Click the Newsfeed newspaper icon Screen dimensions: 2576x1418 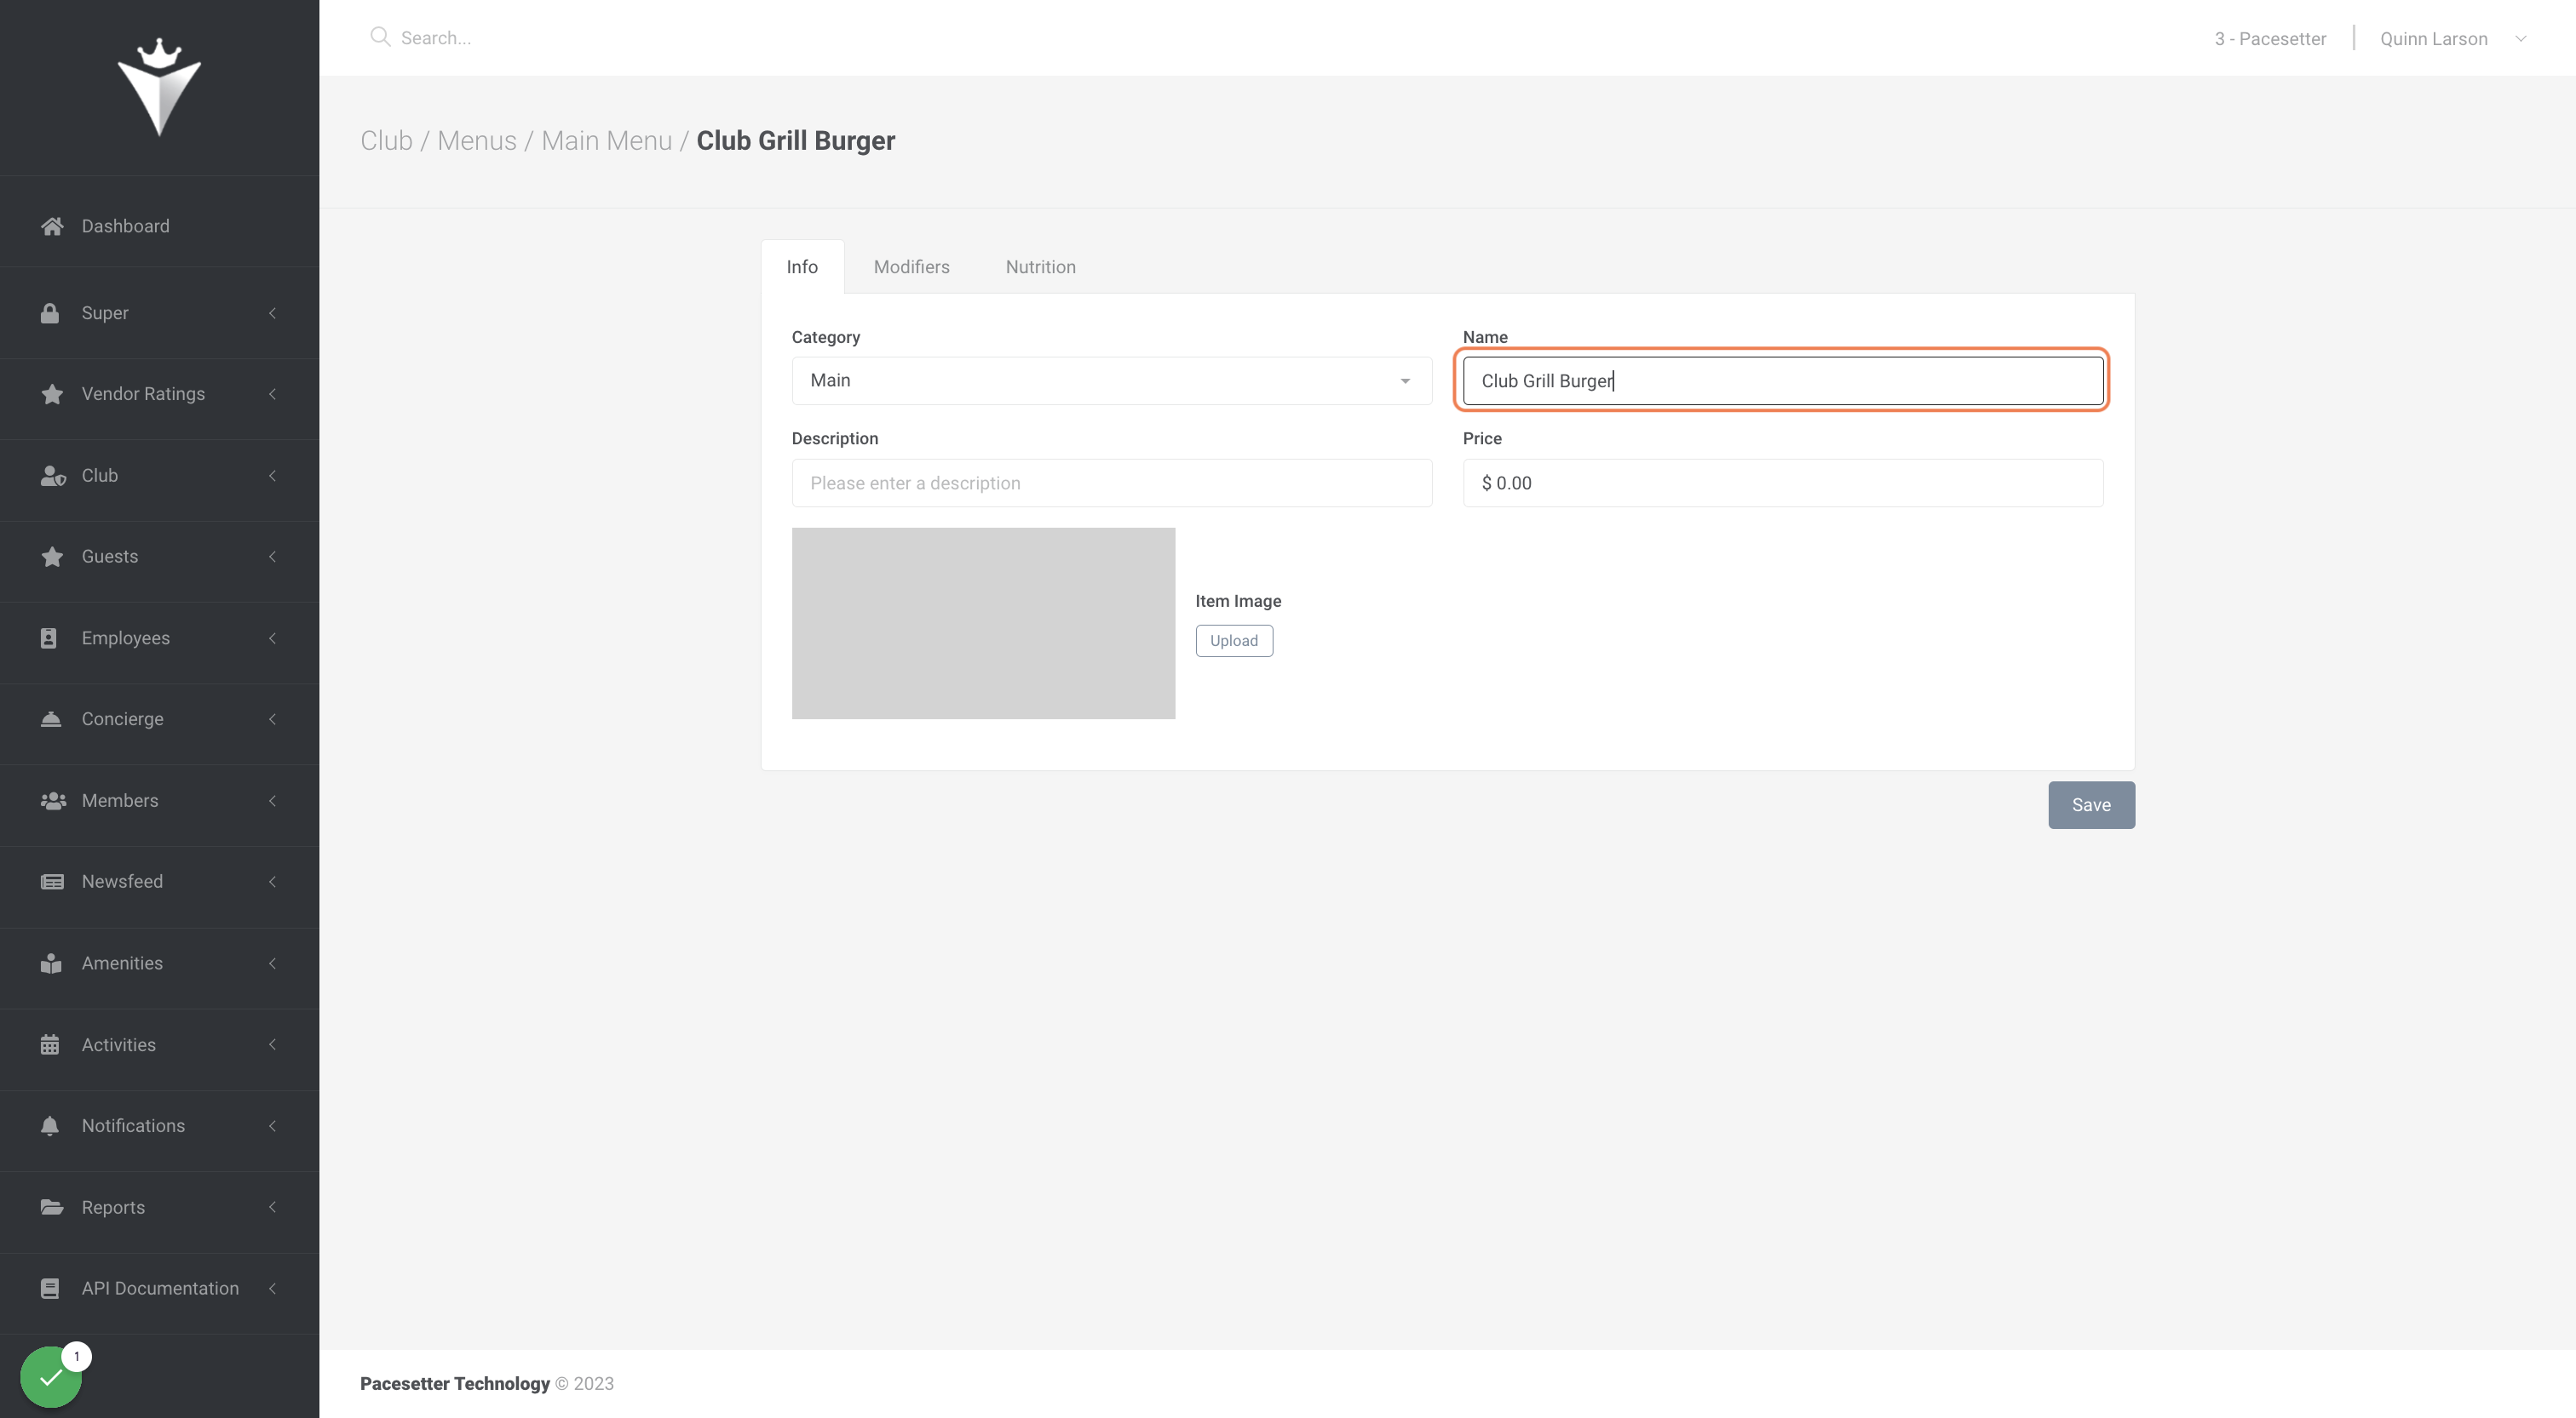(x=52, y=882)
